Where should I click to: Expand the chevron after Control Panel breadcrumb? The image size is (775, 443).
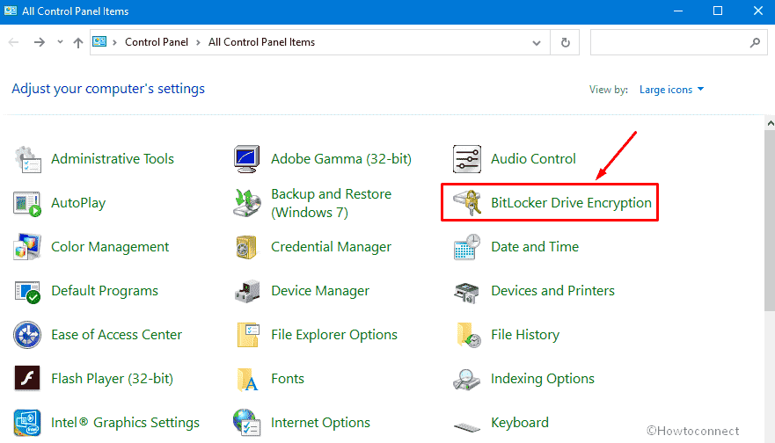point(198,42)
